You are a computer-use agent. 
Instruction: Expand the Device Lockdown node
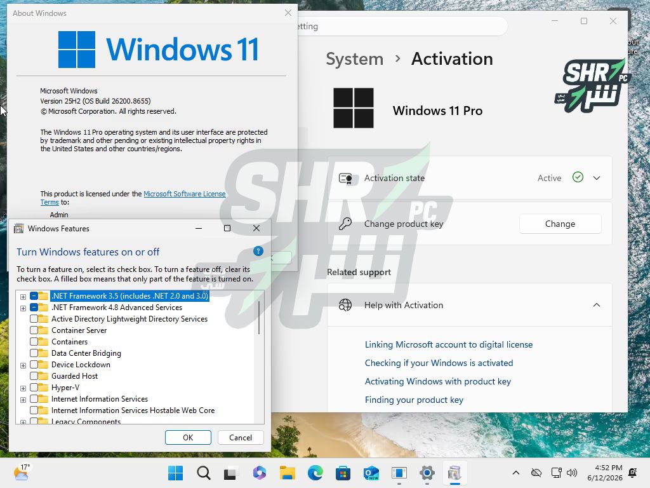coord(23,365)
